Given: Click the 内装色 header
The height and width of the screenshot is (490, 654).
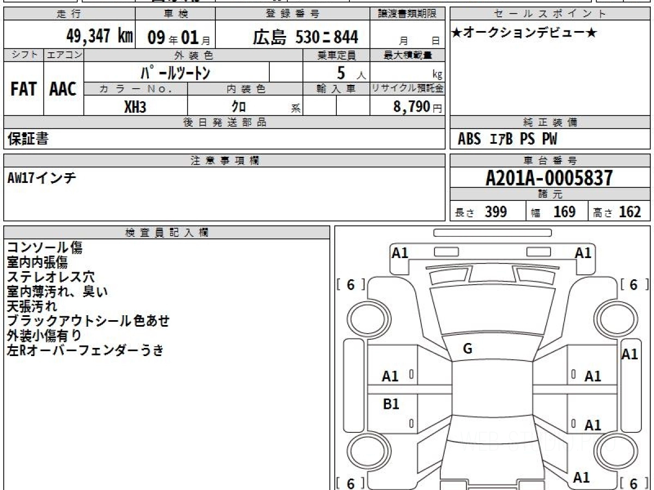Looking at the screenshot, I should [245, 89].
